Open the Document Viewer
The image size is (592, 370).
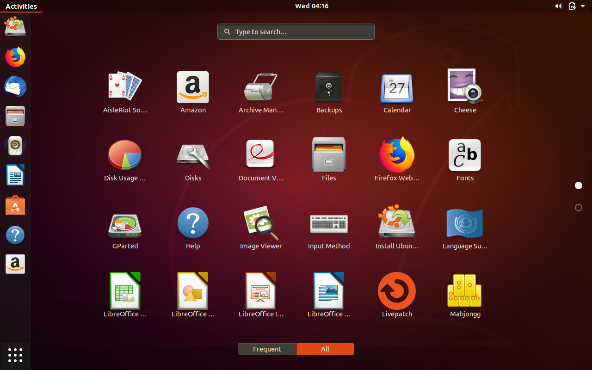click(260, 155)
